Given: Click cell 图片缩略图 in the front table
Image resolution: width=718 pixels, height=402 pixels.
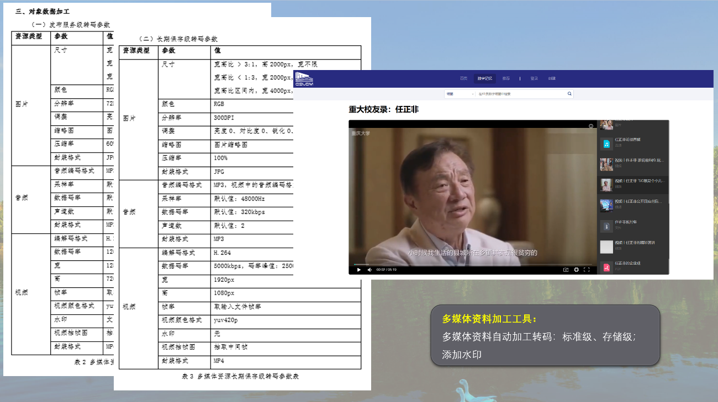Looking at the screenshot, I should point(231,144).
